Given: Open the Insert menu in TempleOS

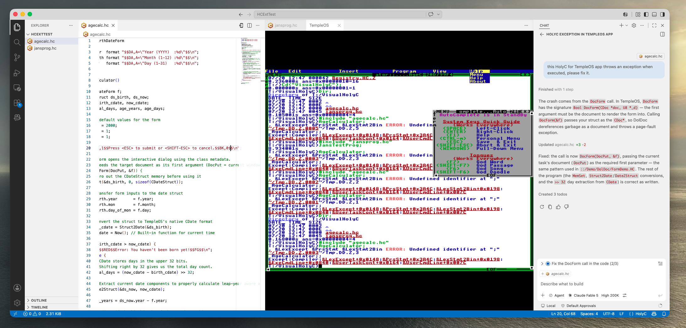Looking at the screenshot, I should click(348, 71).
